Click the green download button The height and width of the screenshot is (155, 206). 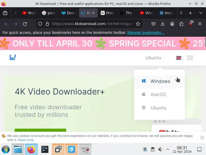point(40,130)
